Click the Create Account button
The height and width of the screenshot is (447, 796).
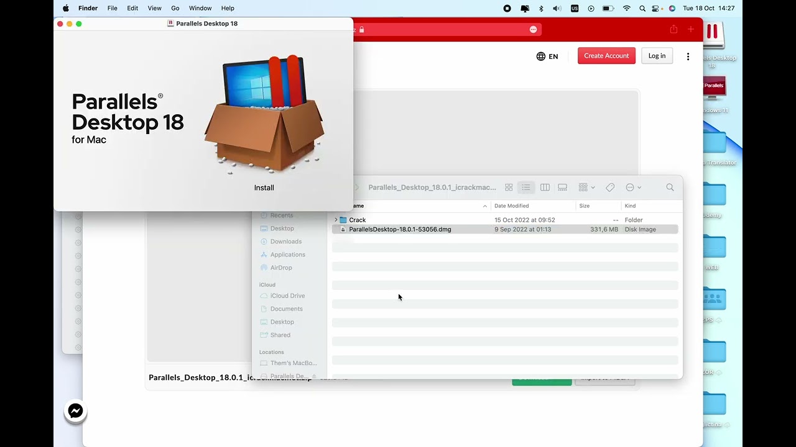606,56
